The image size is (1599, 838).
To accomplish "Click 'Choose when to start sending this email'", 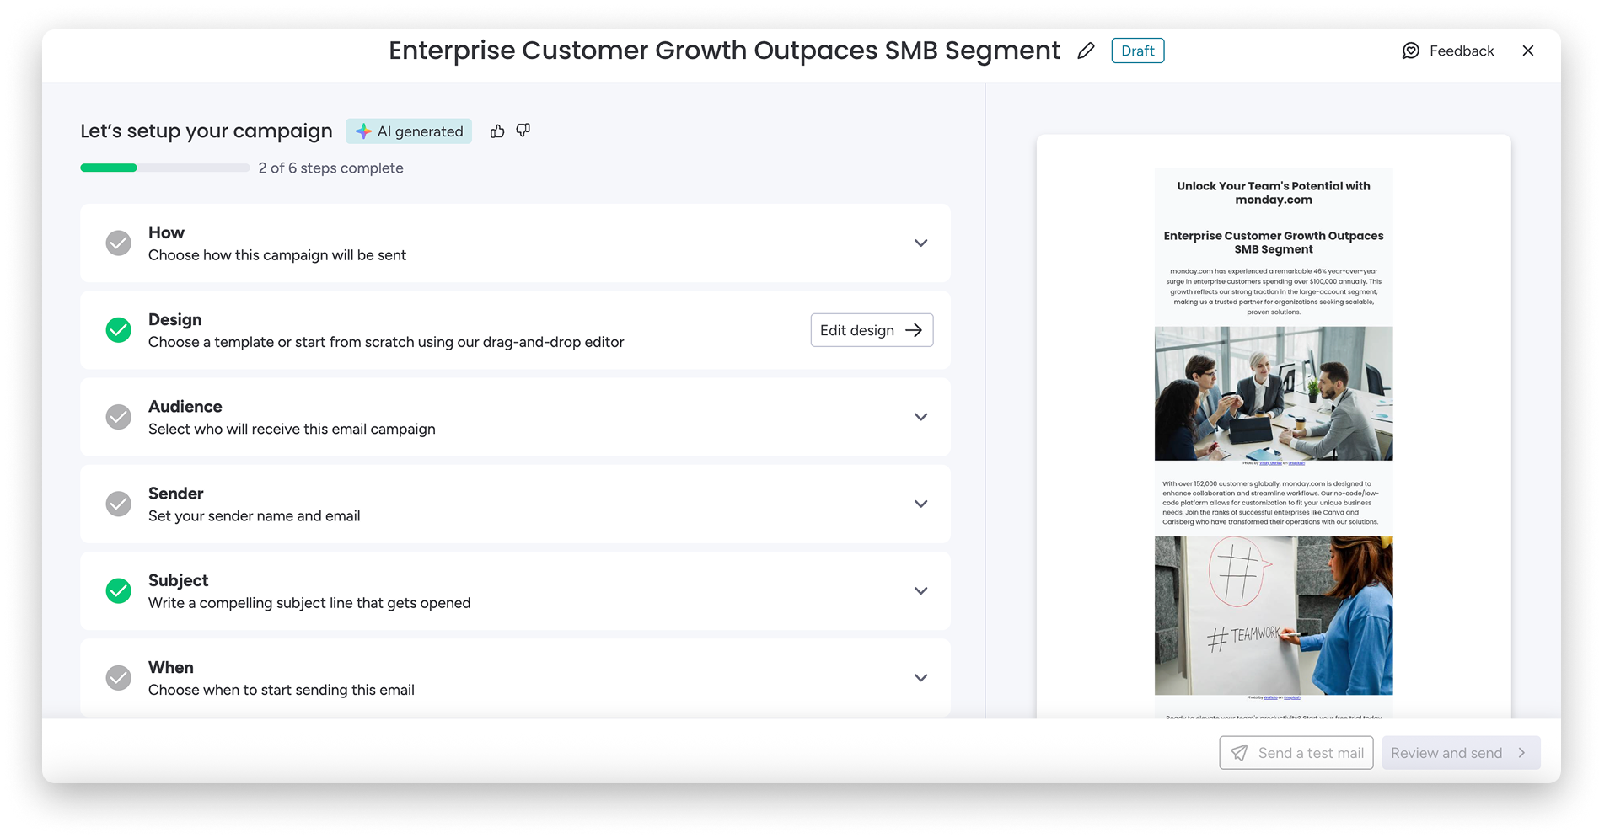I will tap(282, 691).
